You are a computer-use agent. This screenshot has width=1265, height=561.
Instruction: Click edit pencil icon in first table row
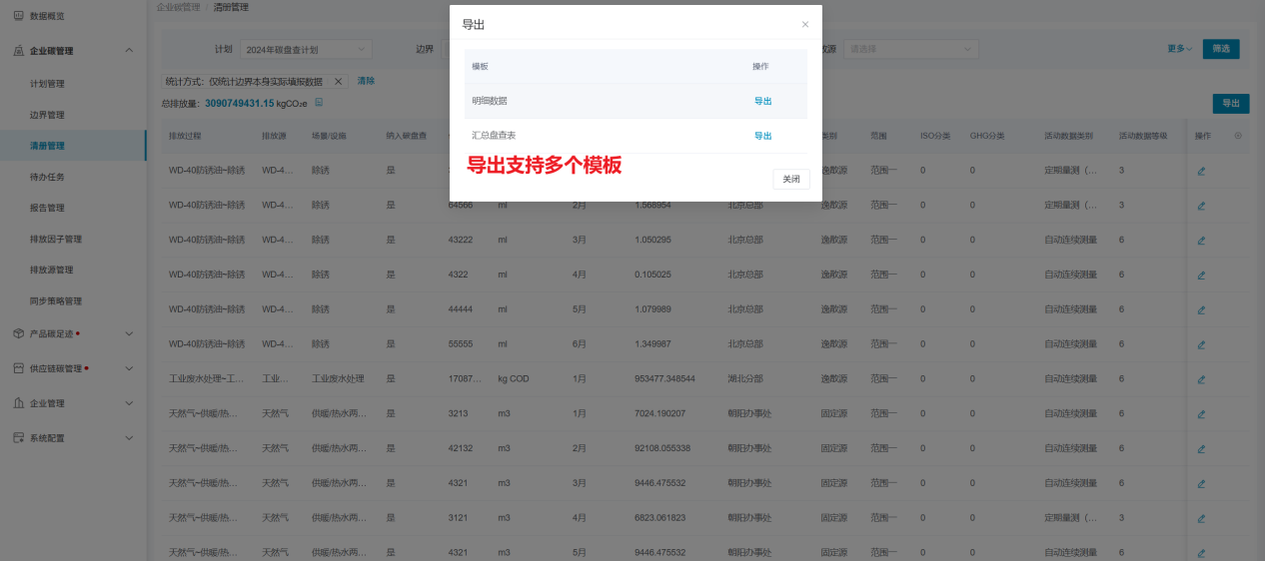click(1201, 171)
